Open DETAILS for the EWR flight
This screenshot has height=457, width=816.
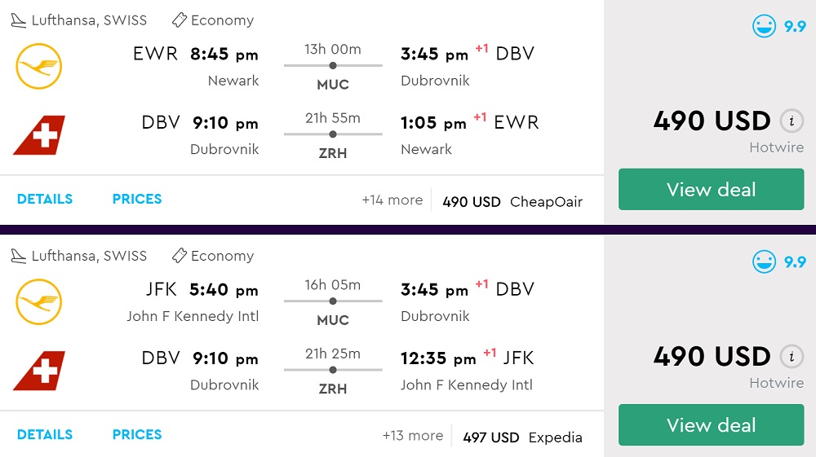point(45,199)
